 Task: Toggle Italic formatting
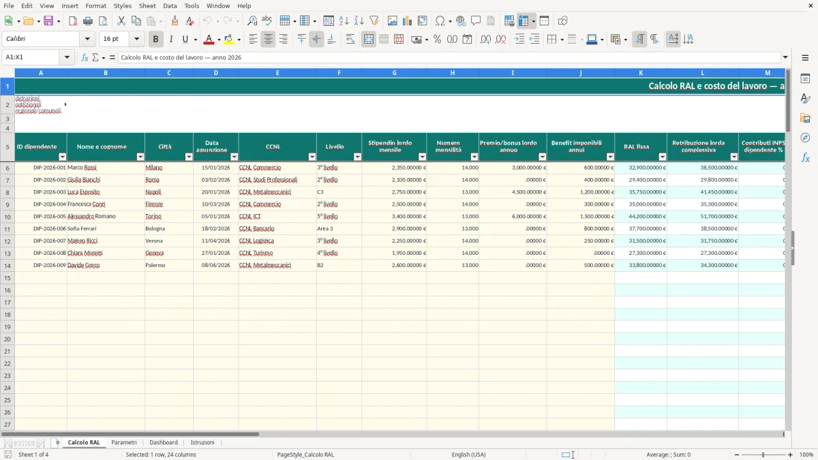[171, 40]
